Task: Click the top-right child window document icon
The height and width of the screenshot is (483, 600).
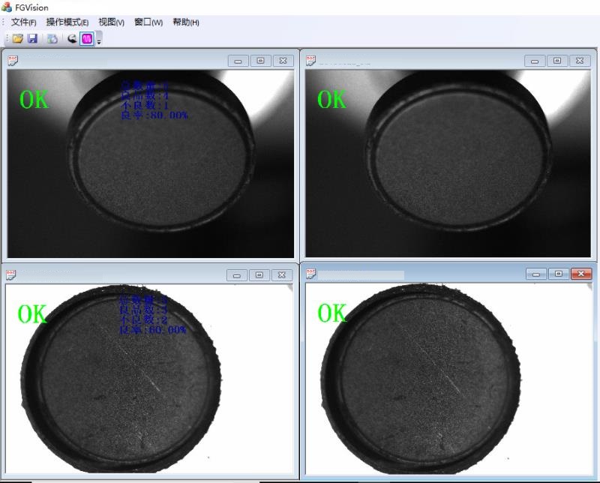Action: point(311,61)
